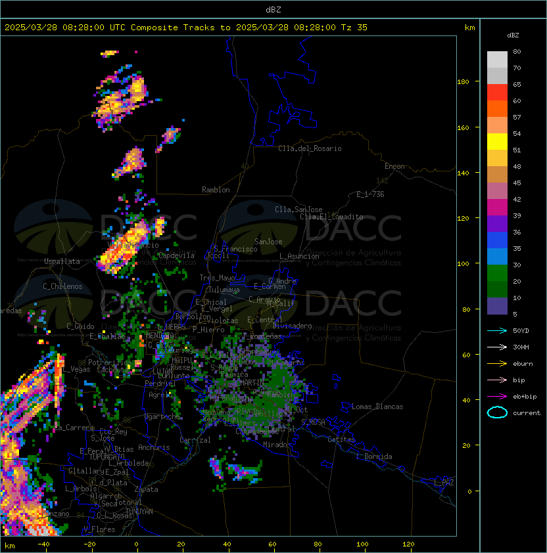Click the magenta eb+bip arrow icon

click(497, 397)
